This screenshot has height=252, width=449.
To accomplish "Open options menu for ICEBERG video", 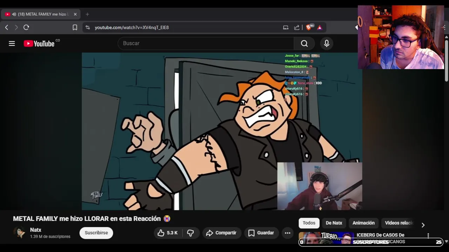I will coord(428,236).
